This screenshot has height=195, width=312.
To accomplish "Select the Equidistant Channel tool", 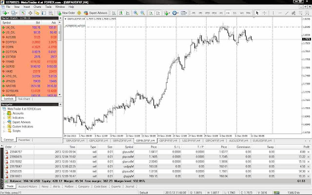I will pyautogui.click(x=293, y=13).
